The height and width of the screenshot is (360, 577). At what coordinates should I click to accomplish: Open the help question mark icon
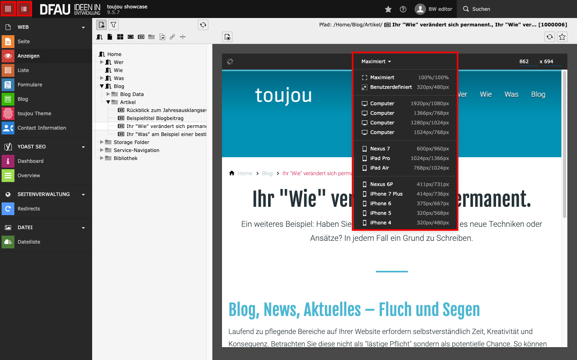coord(403,9)
